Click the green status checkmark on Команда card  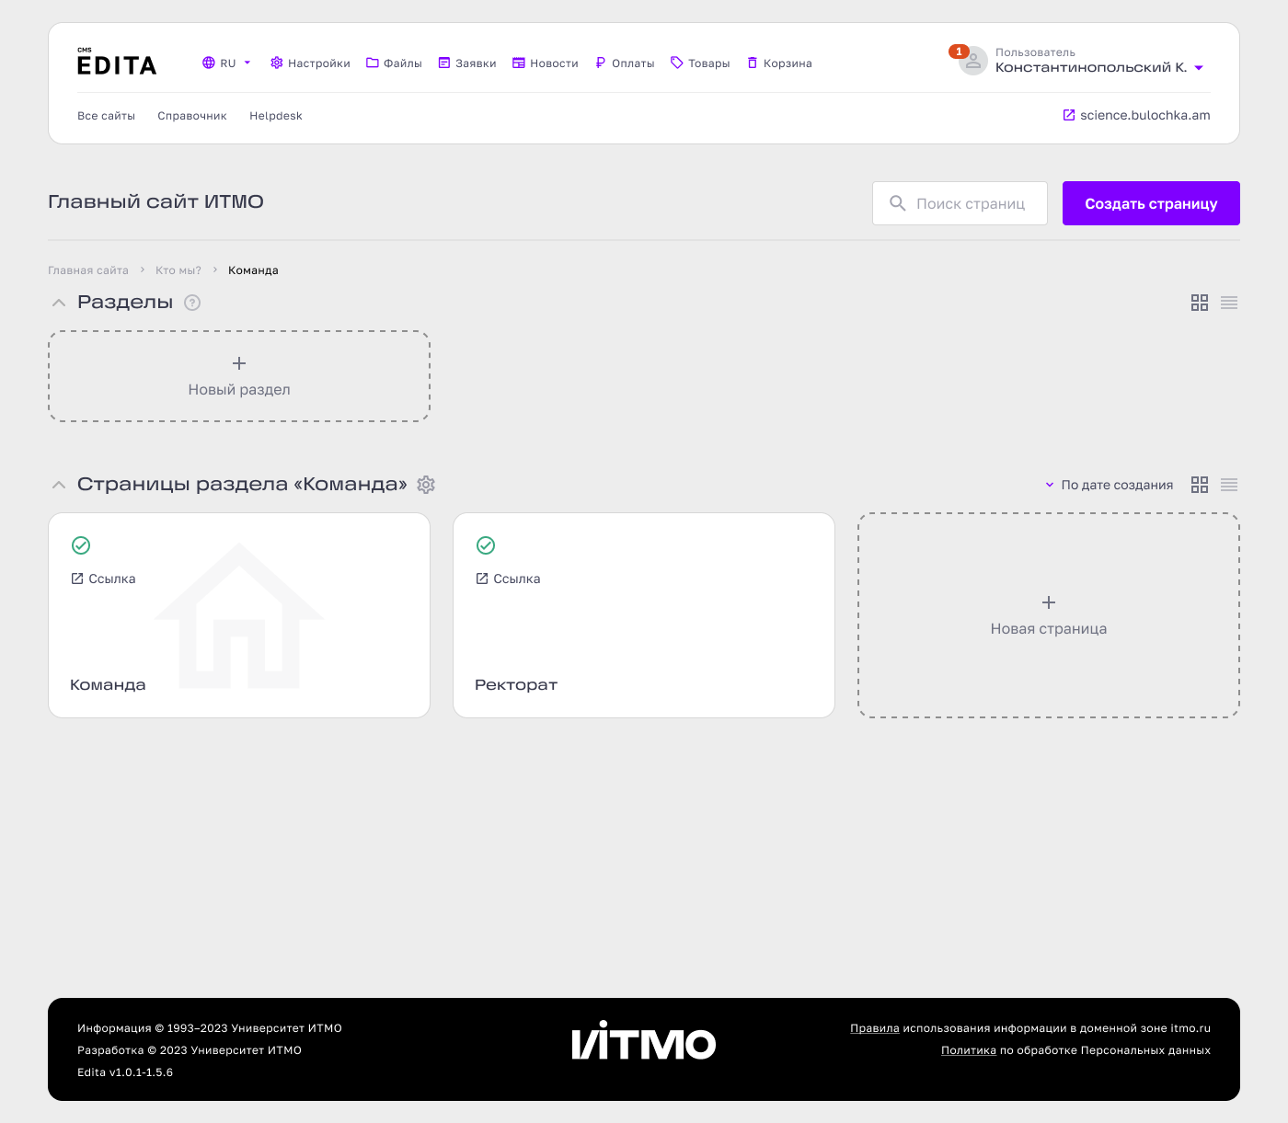pos(81,545)
